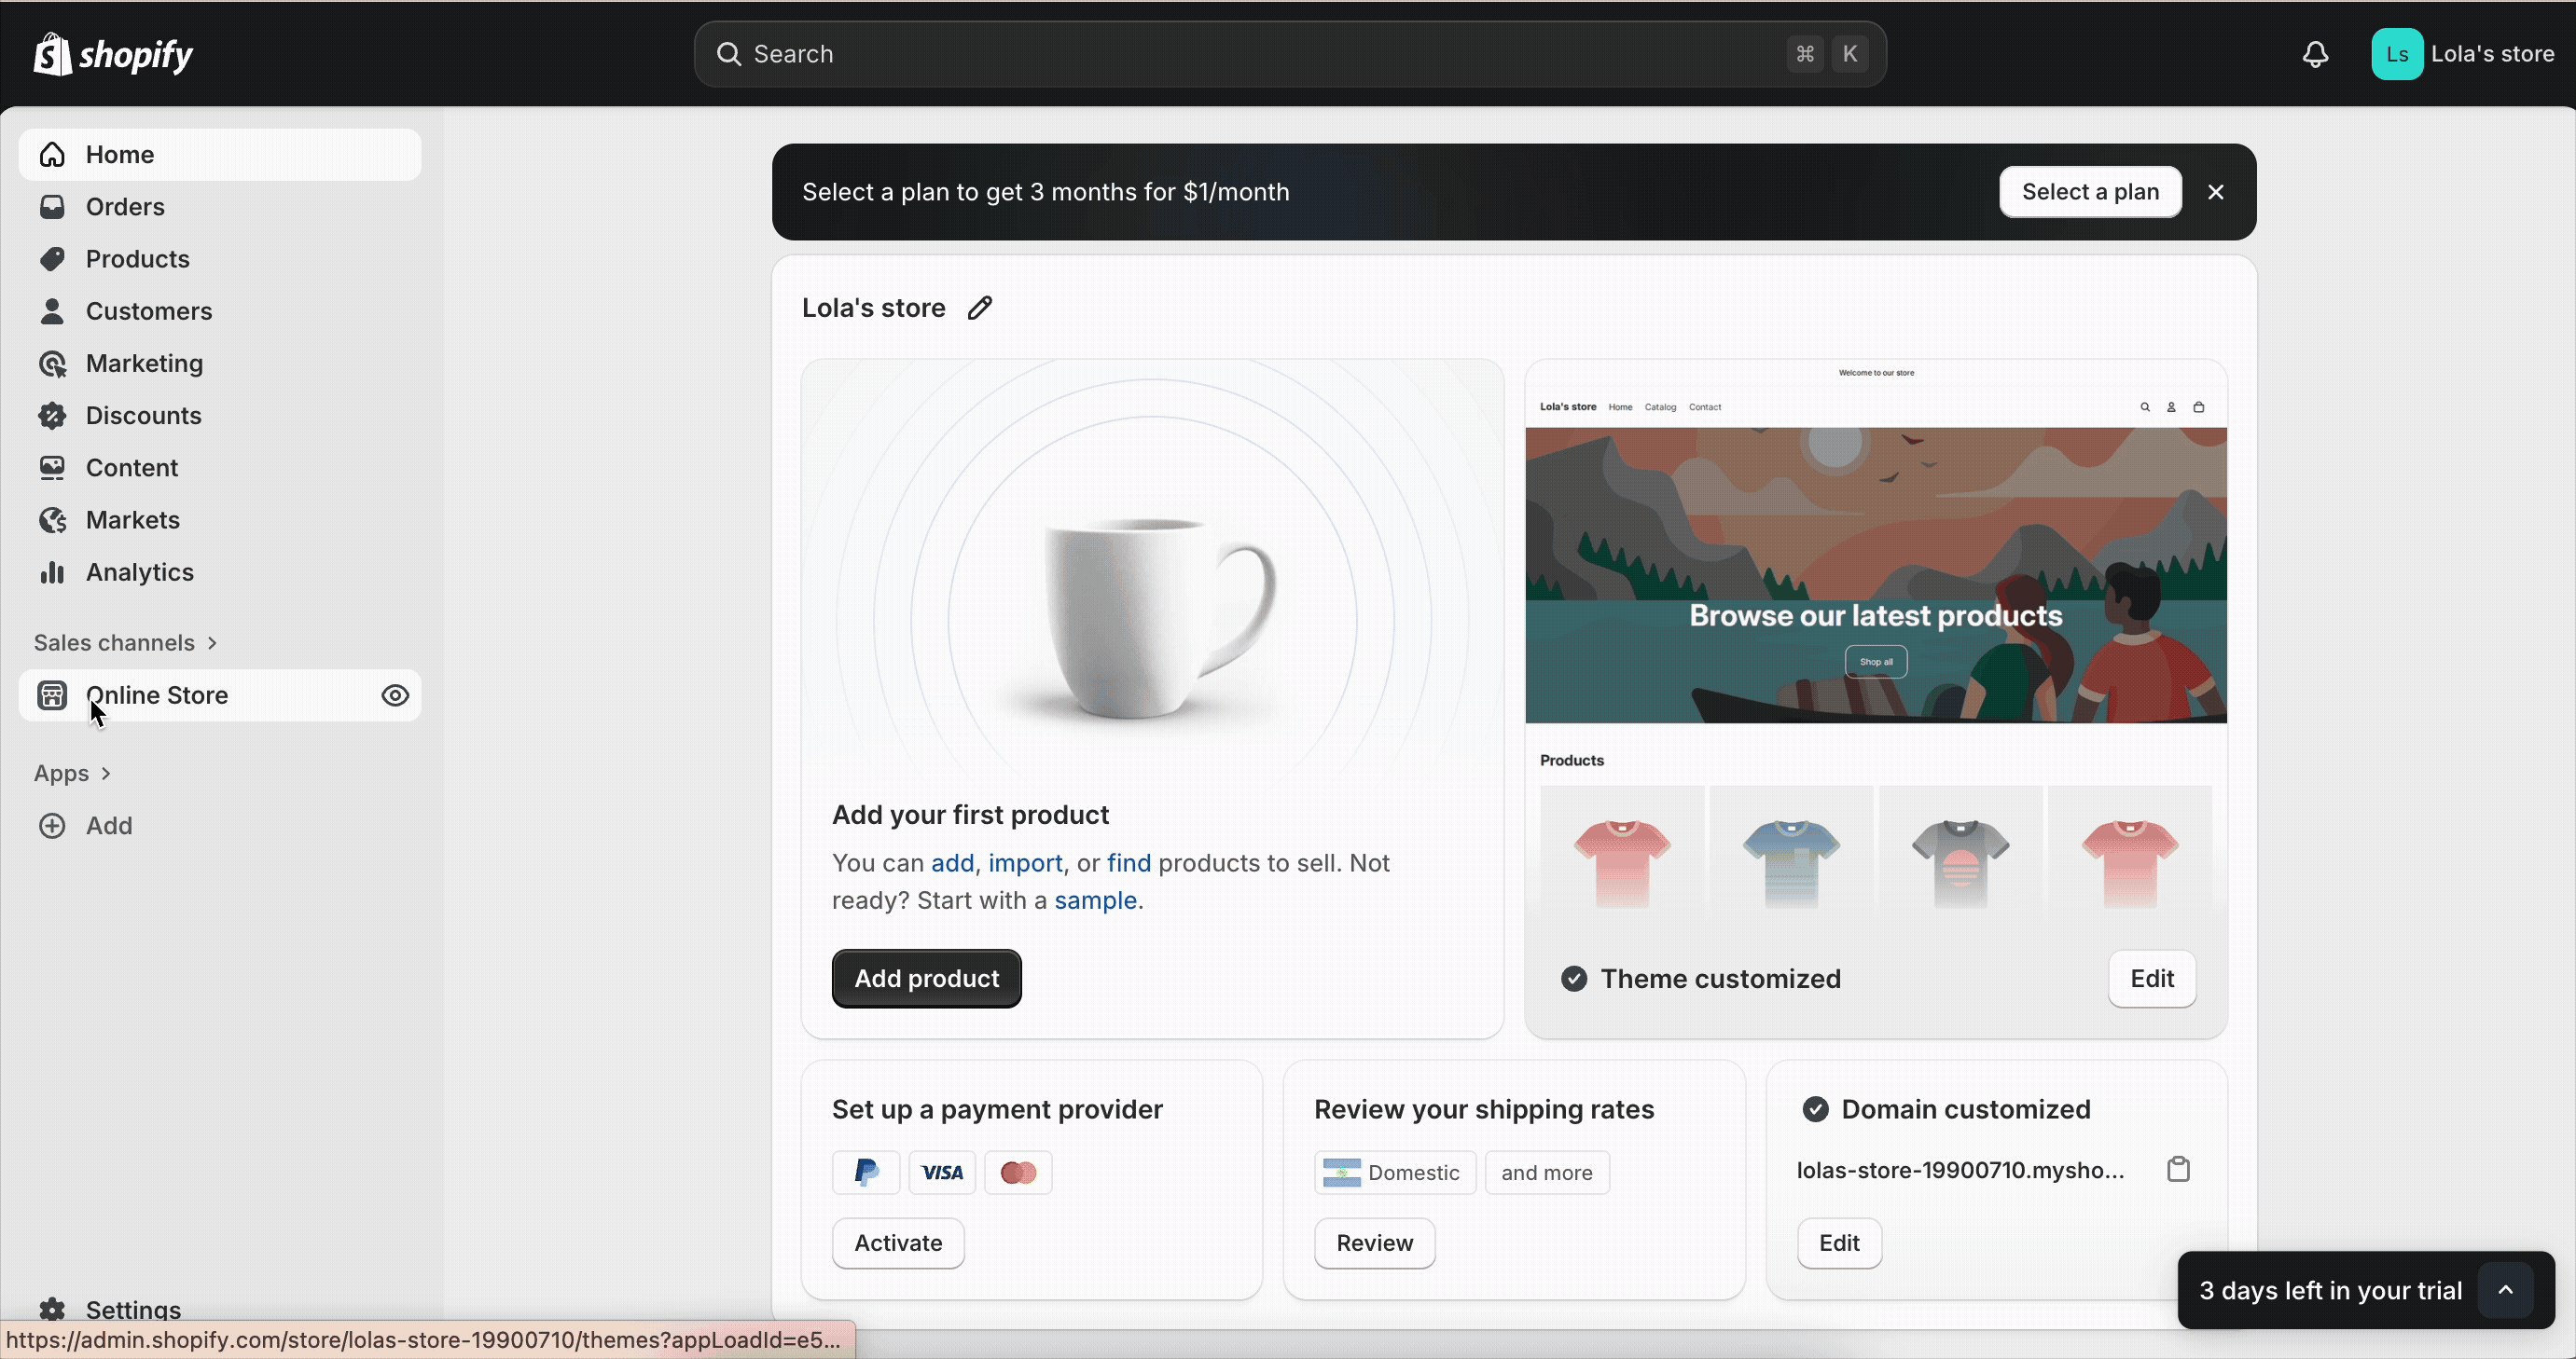Go to Discounts

click(x=143, y=416)
